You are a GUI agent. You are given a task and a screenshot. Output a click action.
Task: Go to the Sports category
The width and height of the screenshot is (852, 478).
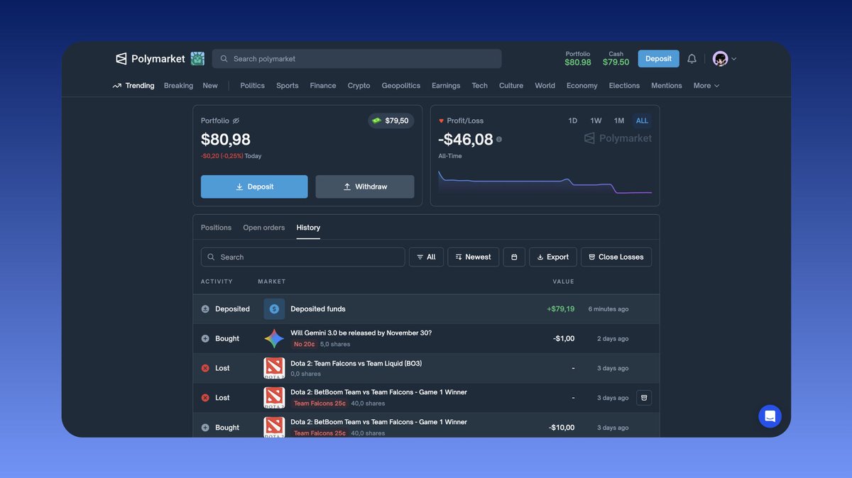coord(287,86)
